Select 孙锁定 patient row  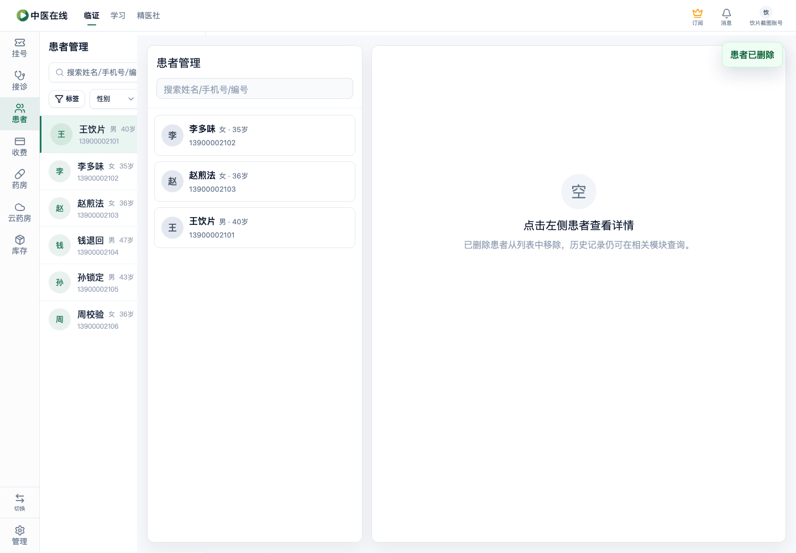click(x=88, y=282)
